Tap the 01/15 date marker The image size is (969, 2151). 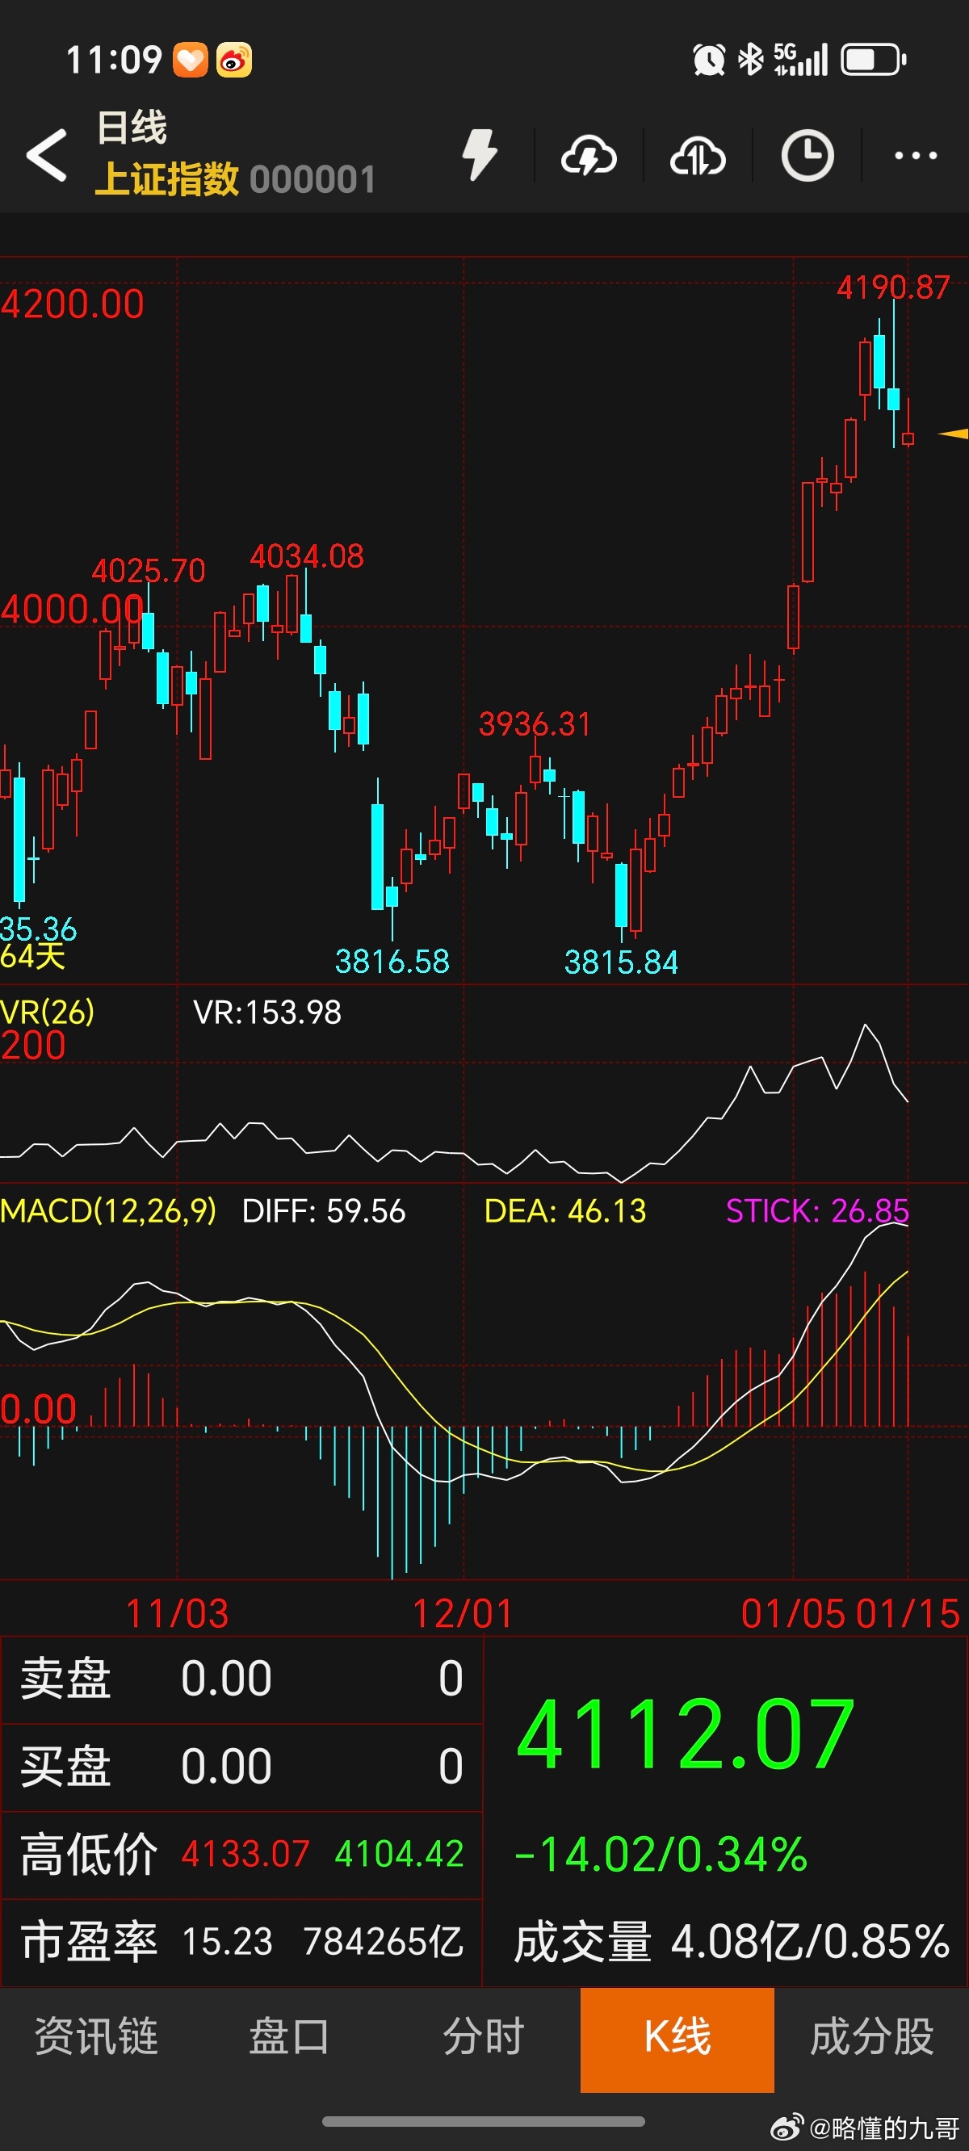(908, 1612)
